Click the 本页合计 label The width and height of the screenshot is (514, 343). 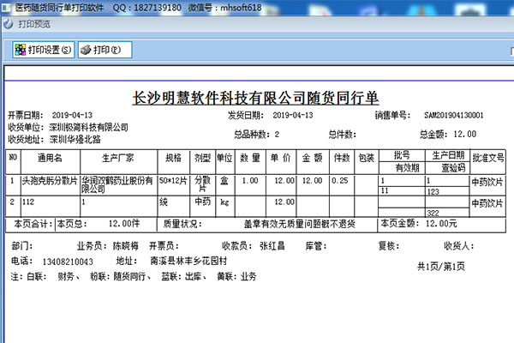tap(33, 224)
